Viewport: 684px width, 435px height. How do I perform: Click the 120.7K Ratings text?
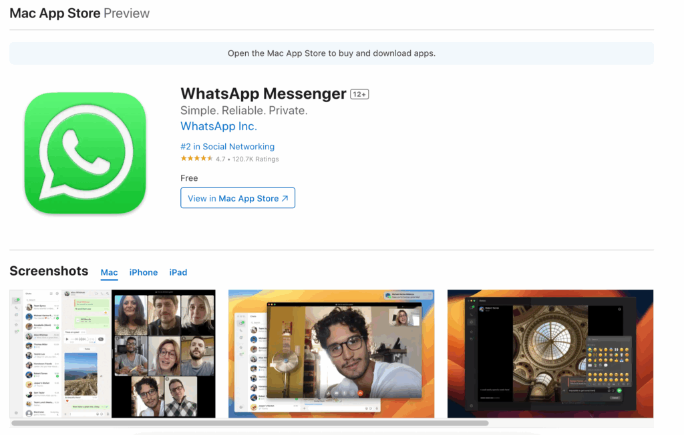pos(255,159)
